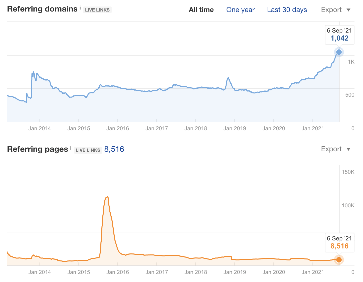Switch to the One year range
The image size is (363, 282).
pos(240,10)
